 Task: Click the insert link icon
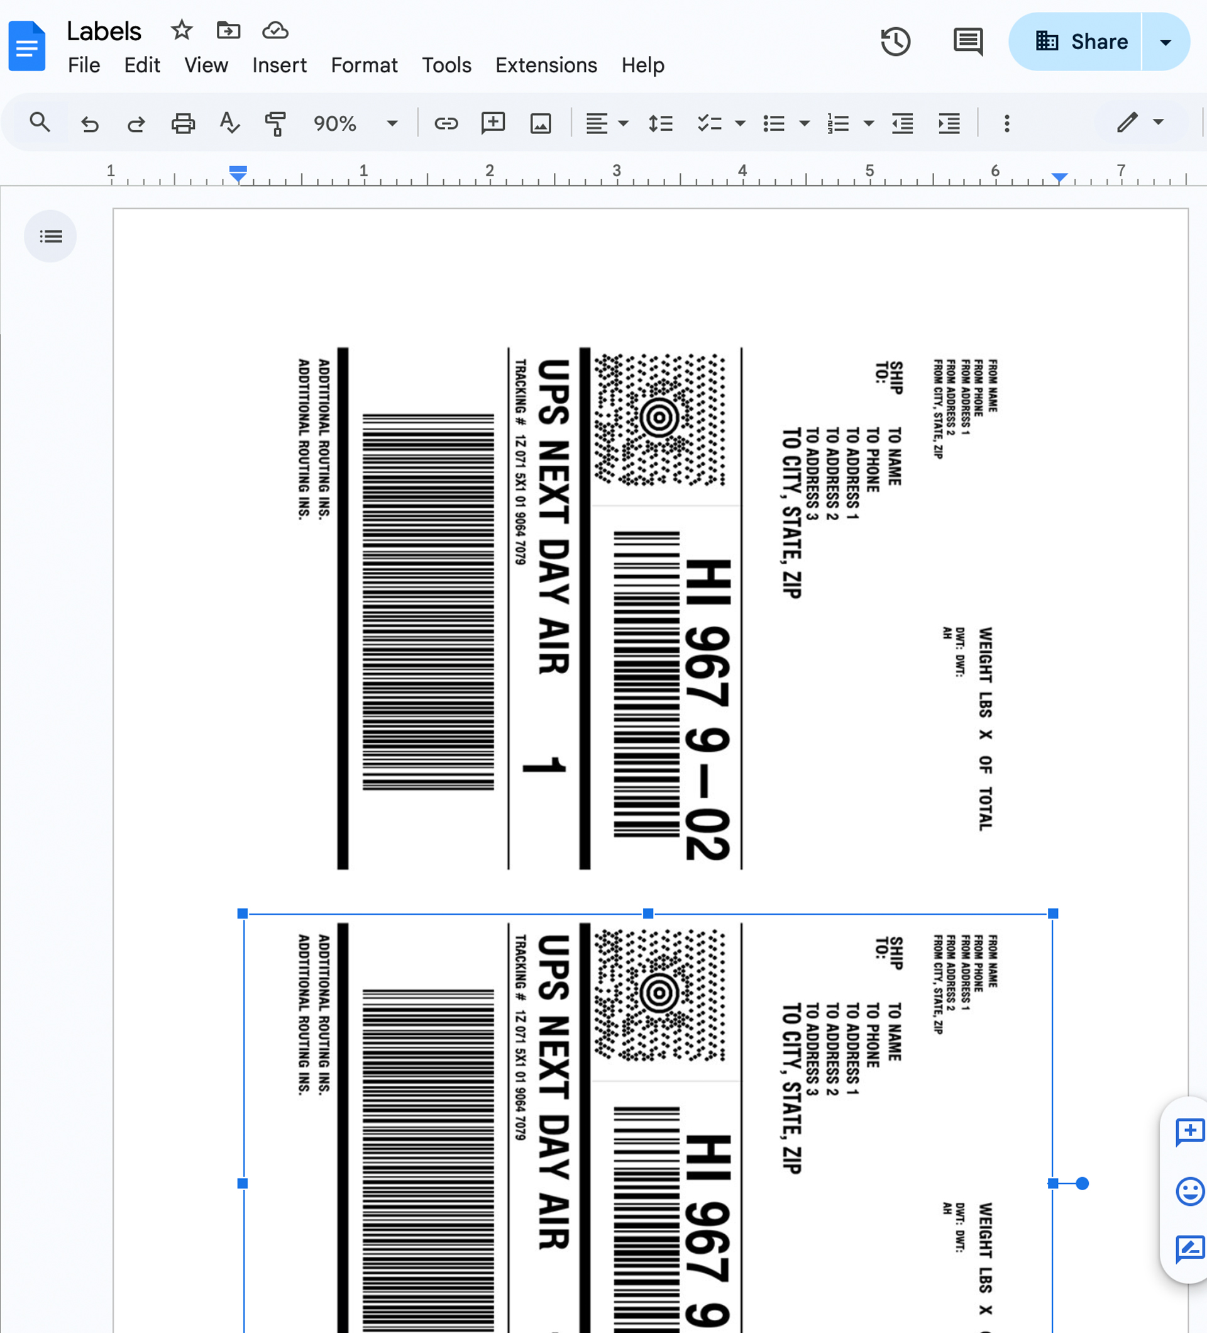tap(446, 124)
